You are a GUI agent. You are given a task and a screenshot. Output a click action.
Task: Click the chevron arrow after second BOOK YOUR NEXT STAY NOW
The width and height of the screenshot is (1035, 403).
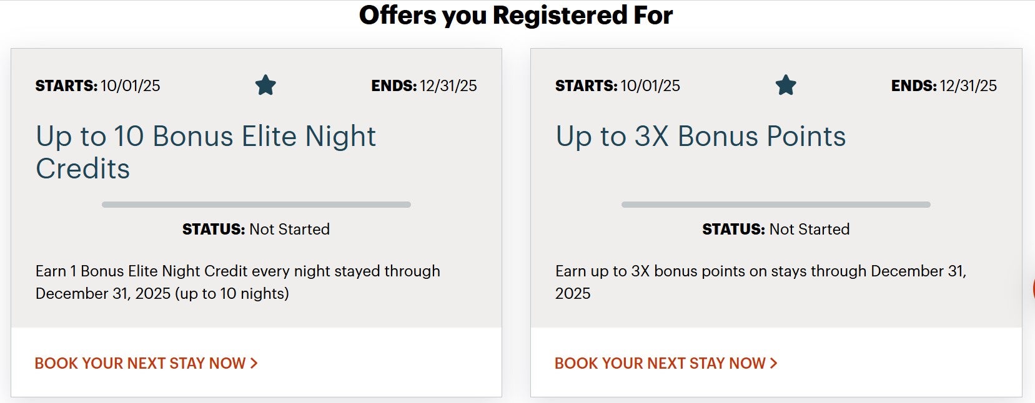[775, 362]
